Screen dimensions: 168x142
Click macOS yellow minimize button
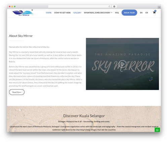click(12, 7)
